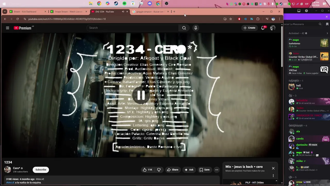Open more actions ellipsis under video
330x186 pixels.
tap(217, 170)
